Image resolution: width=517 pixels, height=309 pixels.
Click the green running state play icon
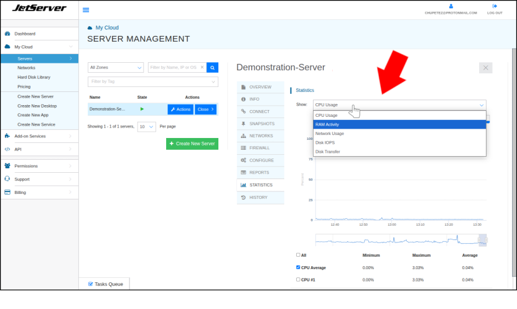pyautogui.click(x=142, y=109)
